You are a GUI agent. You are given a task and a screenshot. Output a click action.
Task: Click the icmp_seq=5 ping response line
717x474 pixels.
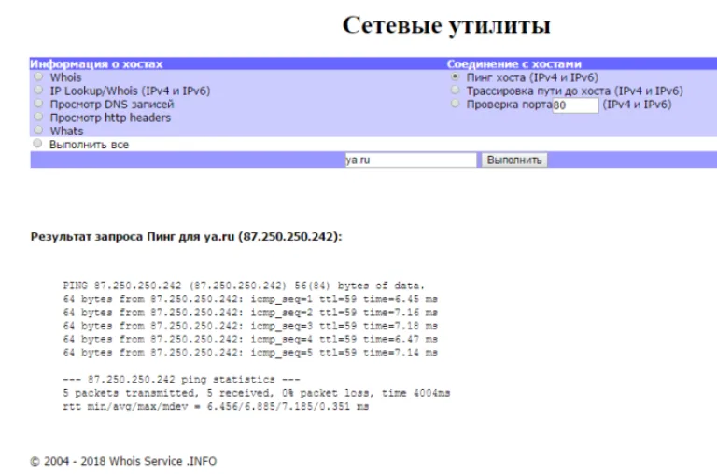pyautogui.click(x=250, y=353)
